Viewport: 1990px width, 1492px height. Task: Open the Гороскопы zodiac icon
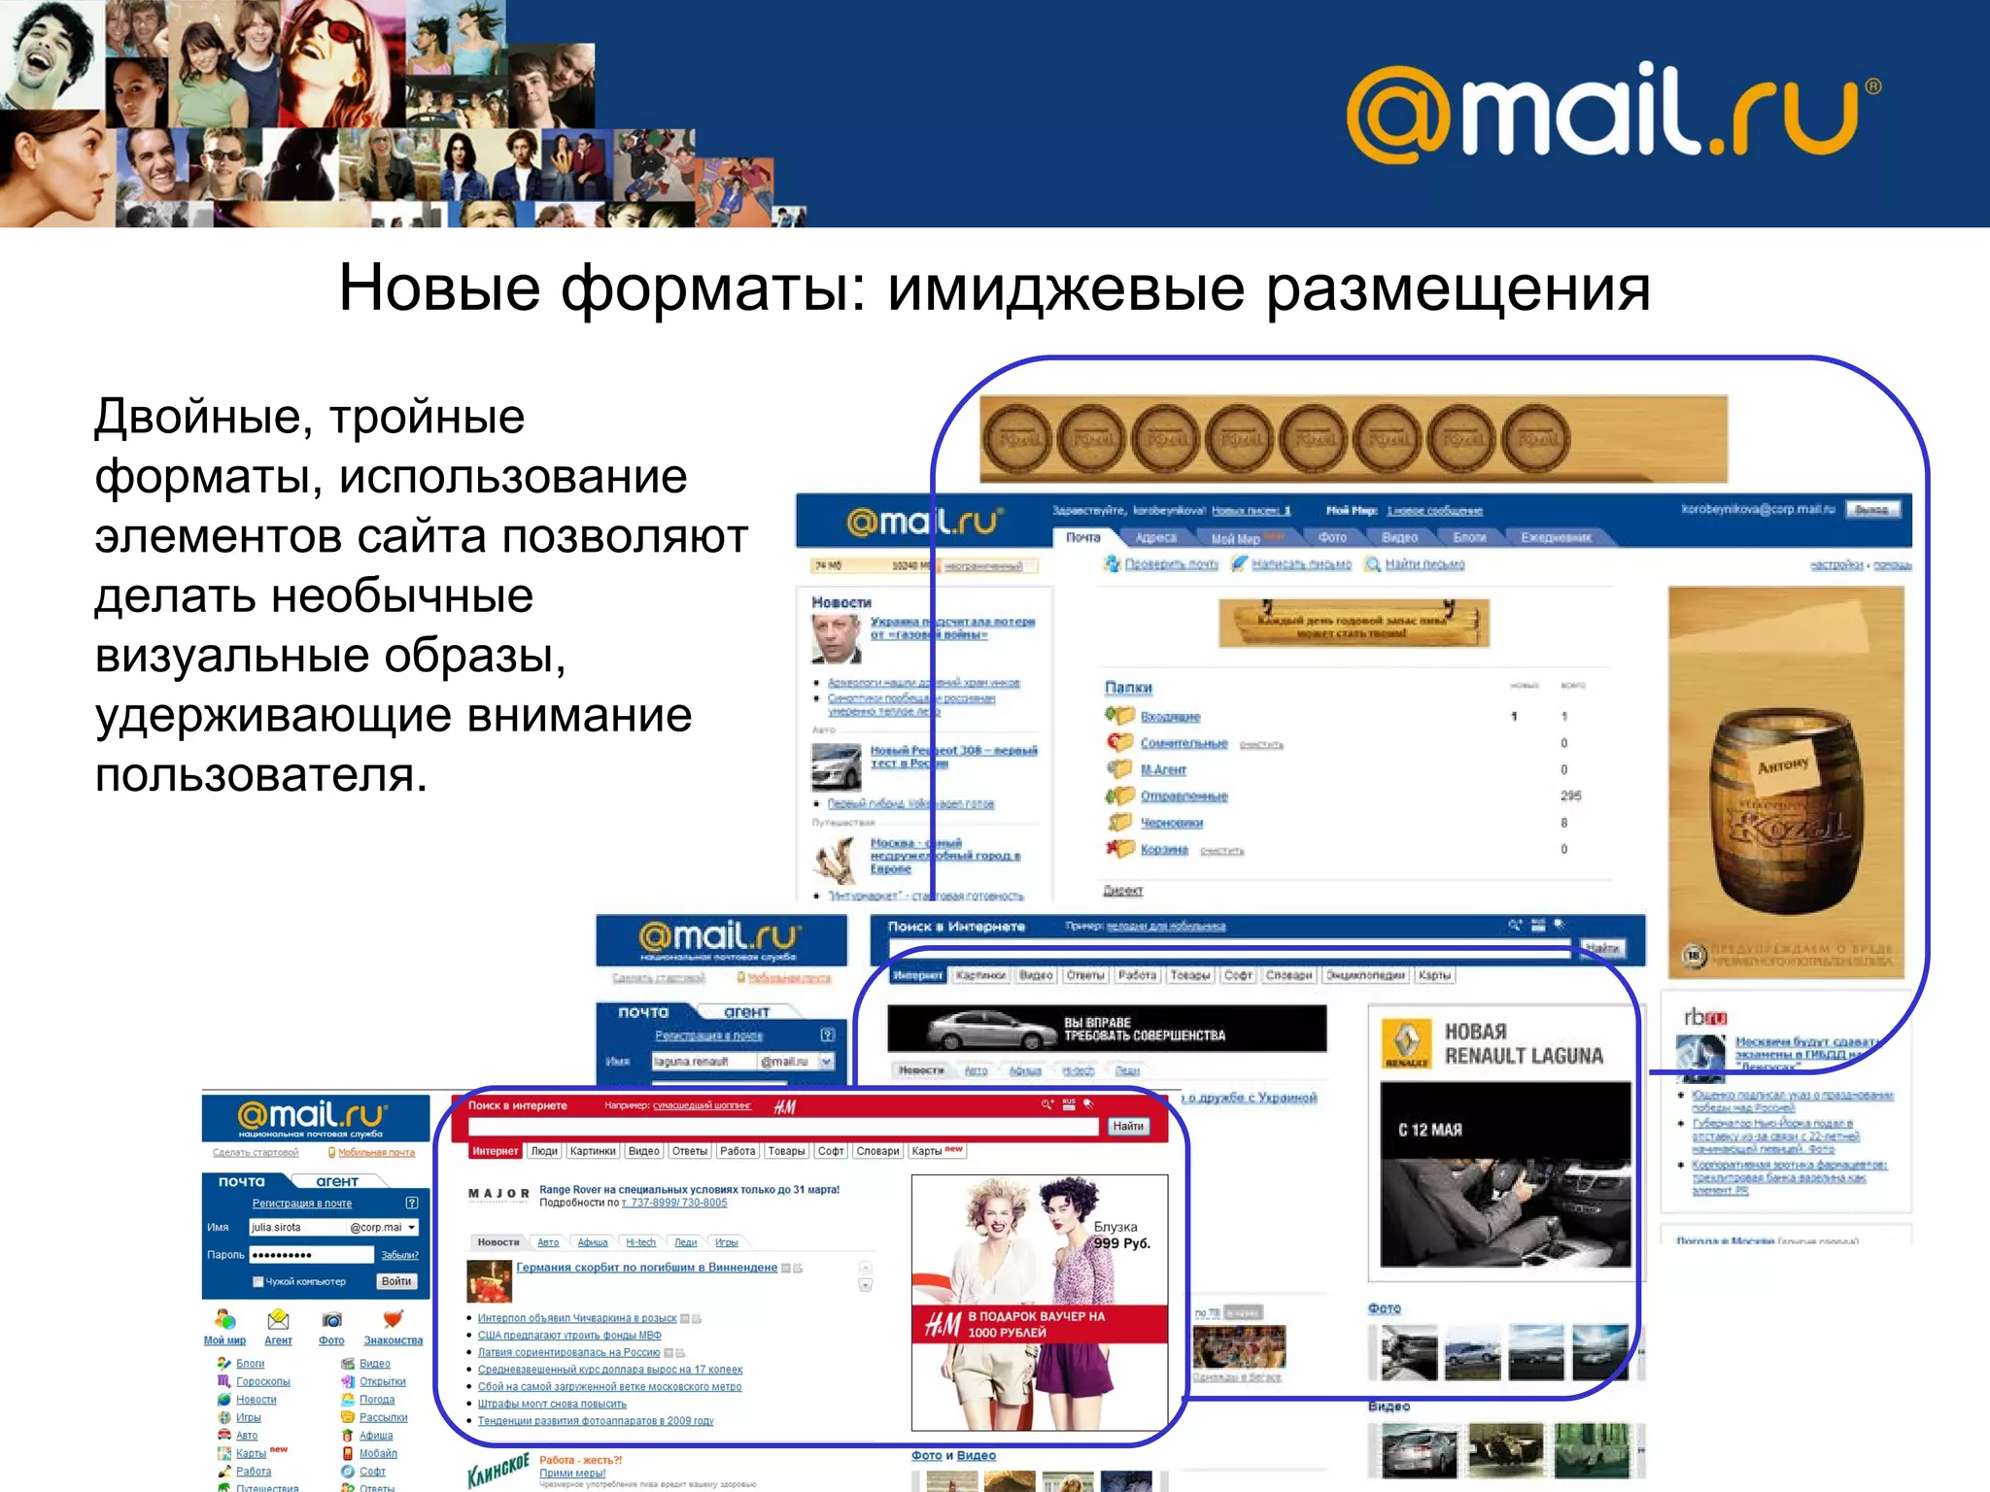coord(223,1380)
